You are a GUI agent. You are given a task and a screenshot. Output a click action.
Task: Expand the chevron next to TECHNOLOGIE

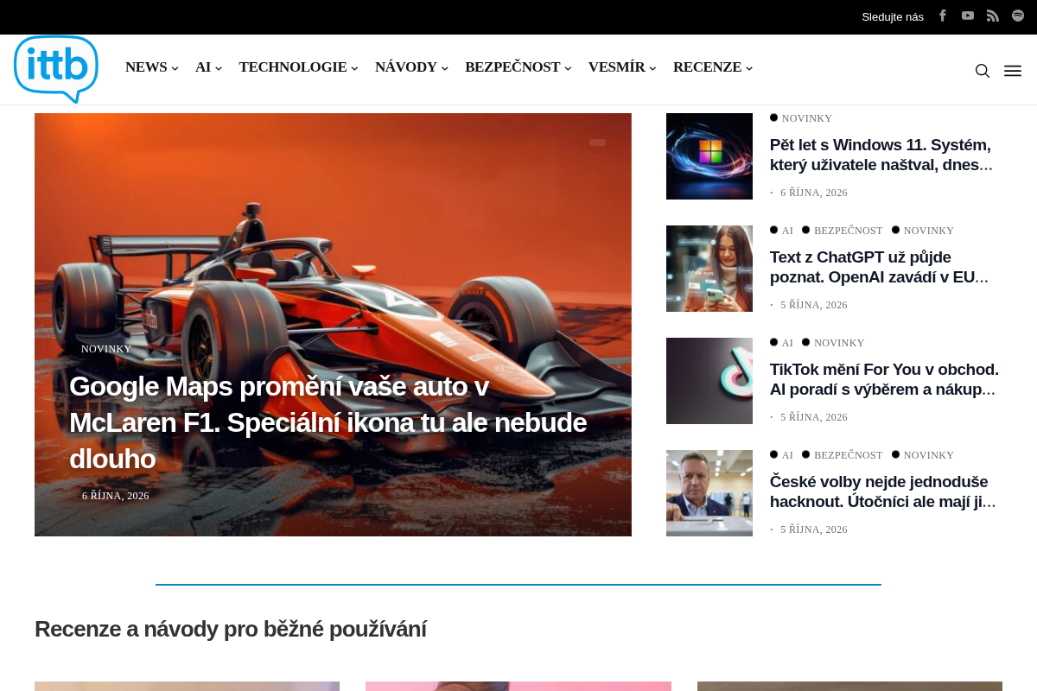tap(354, 68)
